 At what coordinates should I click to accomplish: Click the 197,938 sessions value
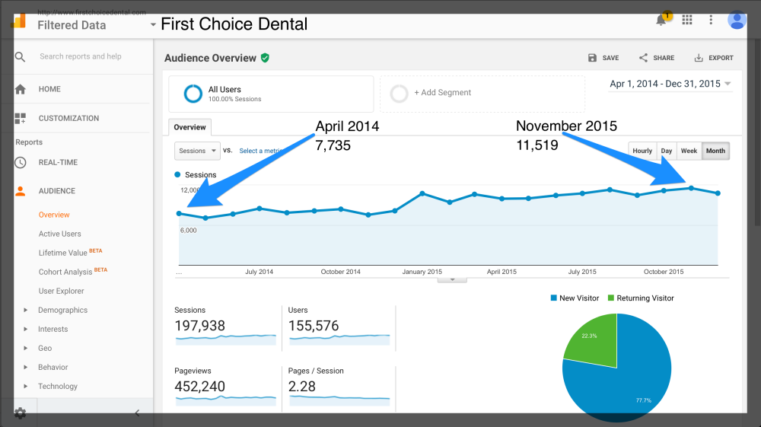pyautogui.click(x=200, y=326)
